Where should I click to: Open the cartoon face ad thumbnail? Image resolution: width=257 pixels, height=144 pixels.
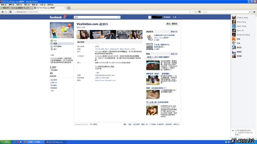click(x=153, y=94)
